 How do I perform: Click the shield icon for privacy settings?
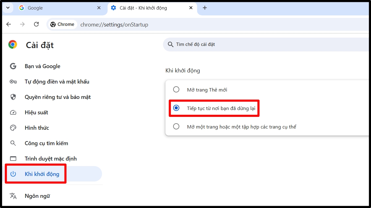[13, 97]
